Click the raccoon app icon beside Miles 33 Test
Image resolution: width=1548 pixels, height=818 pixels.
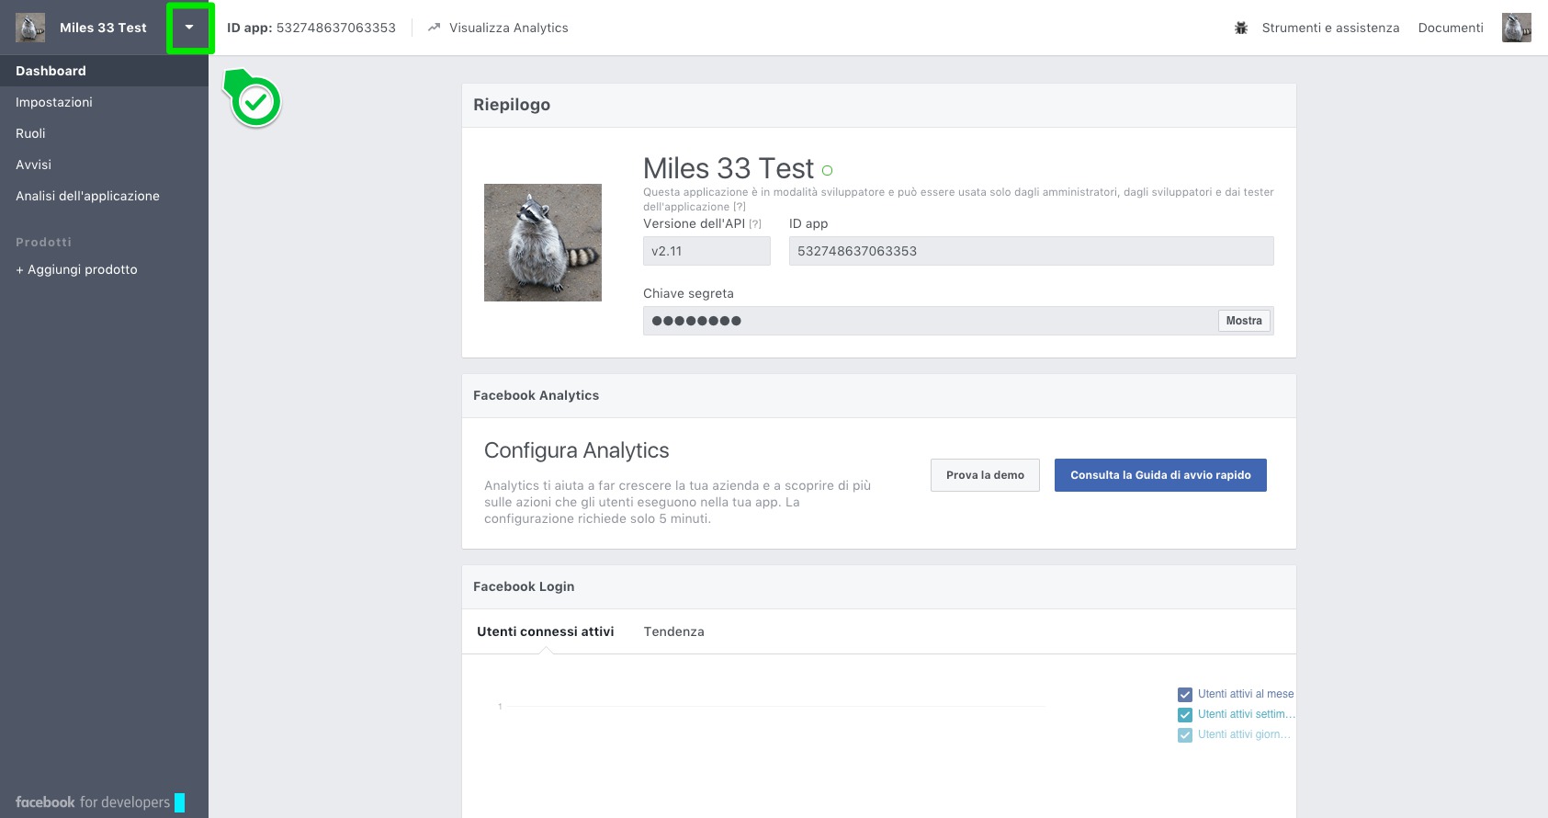point(30,28)
